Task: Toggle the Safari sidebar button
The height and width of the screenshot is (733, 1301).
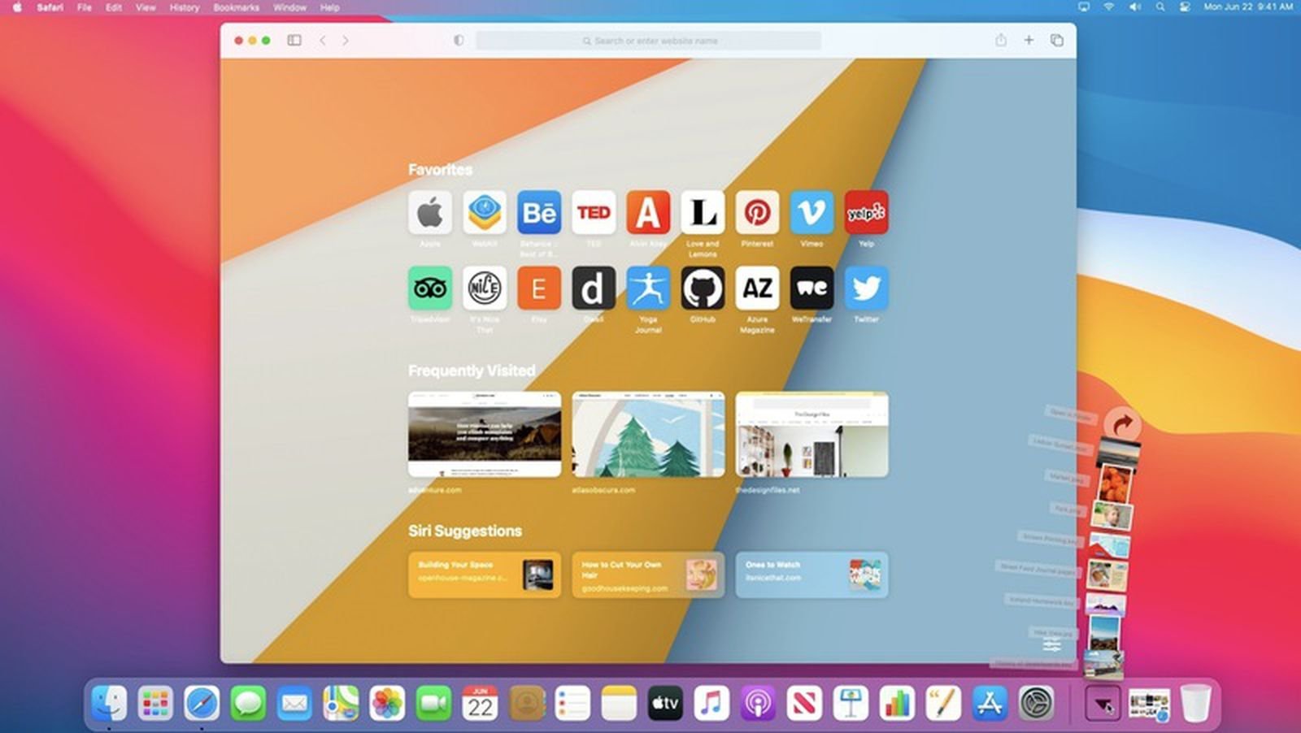Action: coord(294,40)
